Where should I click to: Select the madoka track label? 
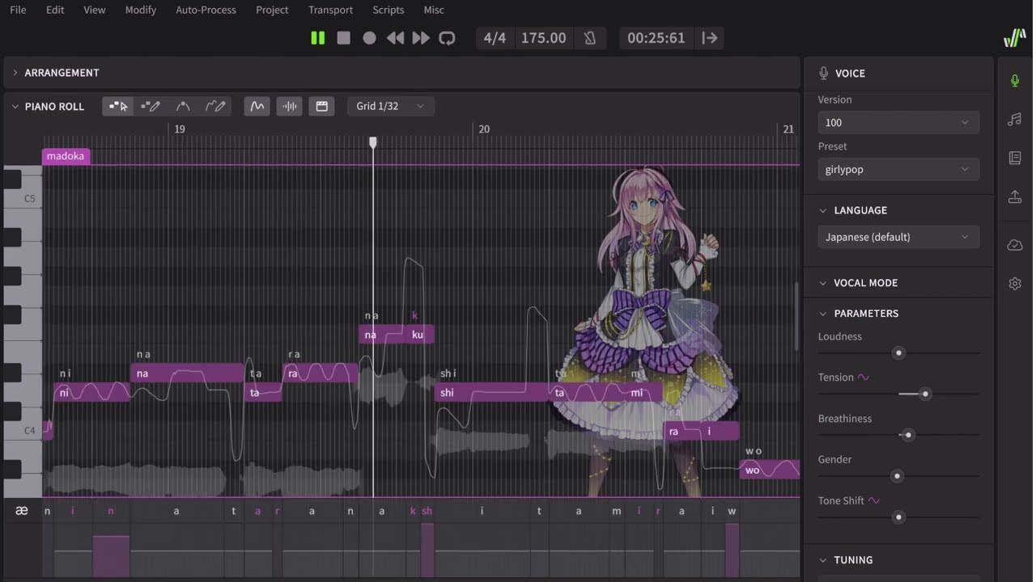tap(66, 156)
